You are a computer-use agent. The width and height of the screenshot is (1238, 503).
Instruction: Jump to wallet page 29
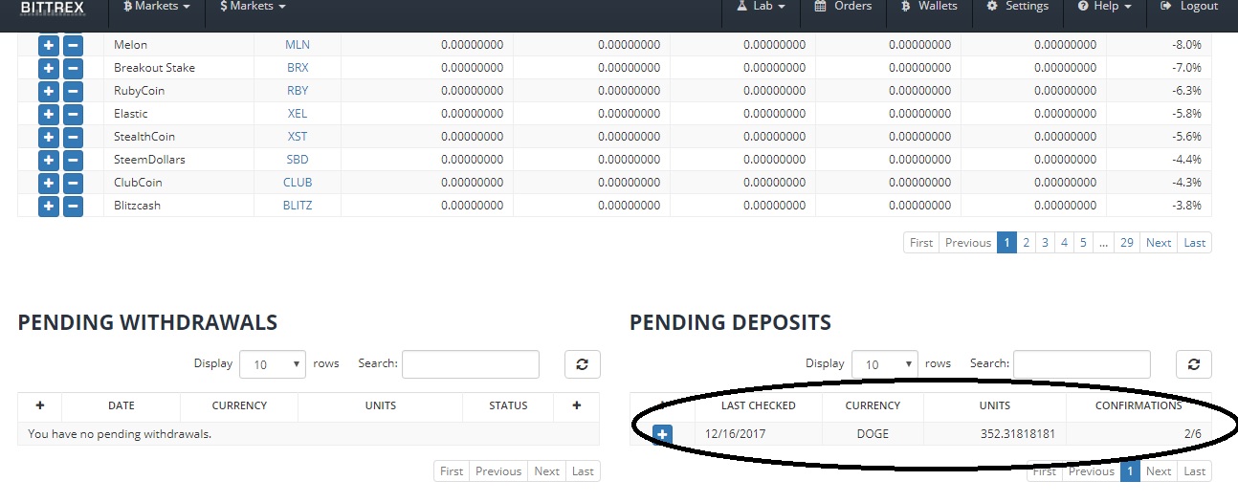(1127, 243)
